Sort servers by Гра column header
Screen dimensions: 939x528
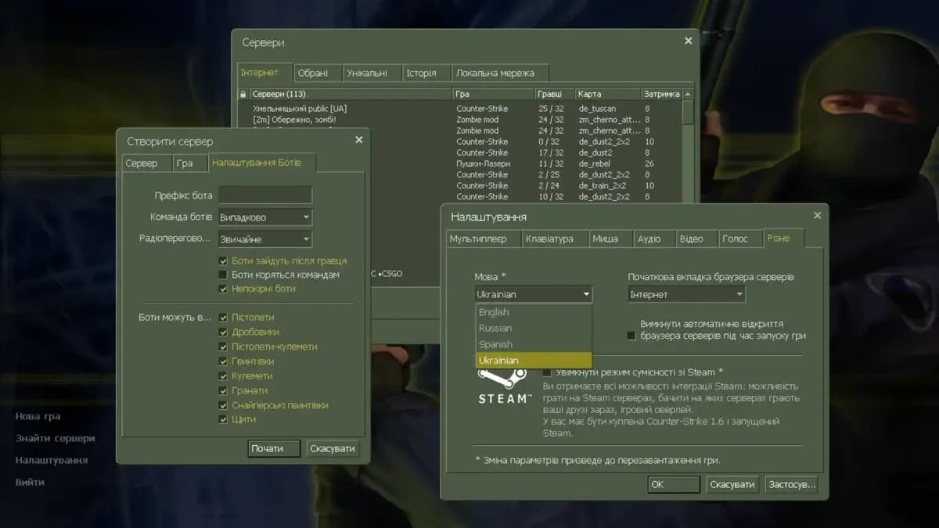pos(493,94)
